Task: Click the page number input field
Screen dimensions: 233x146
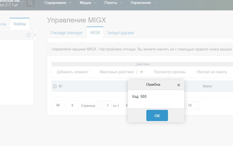Action: click(104, 105)
